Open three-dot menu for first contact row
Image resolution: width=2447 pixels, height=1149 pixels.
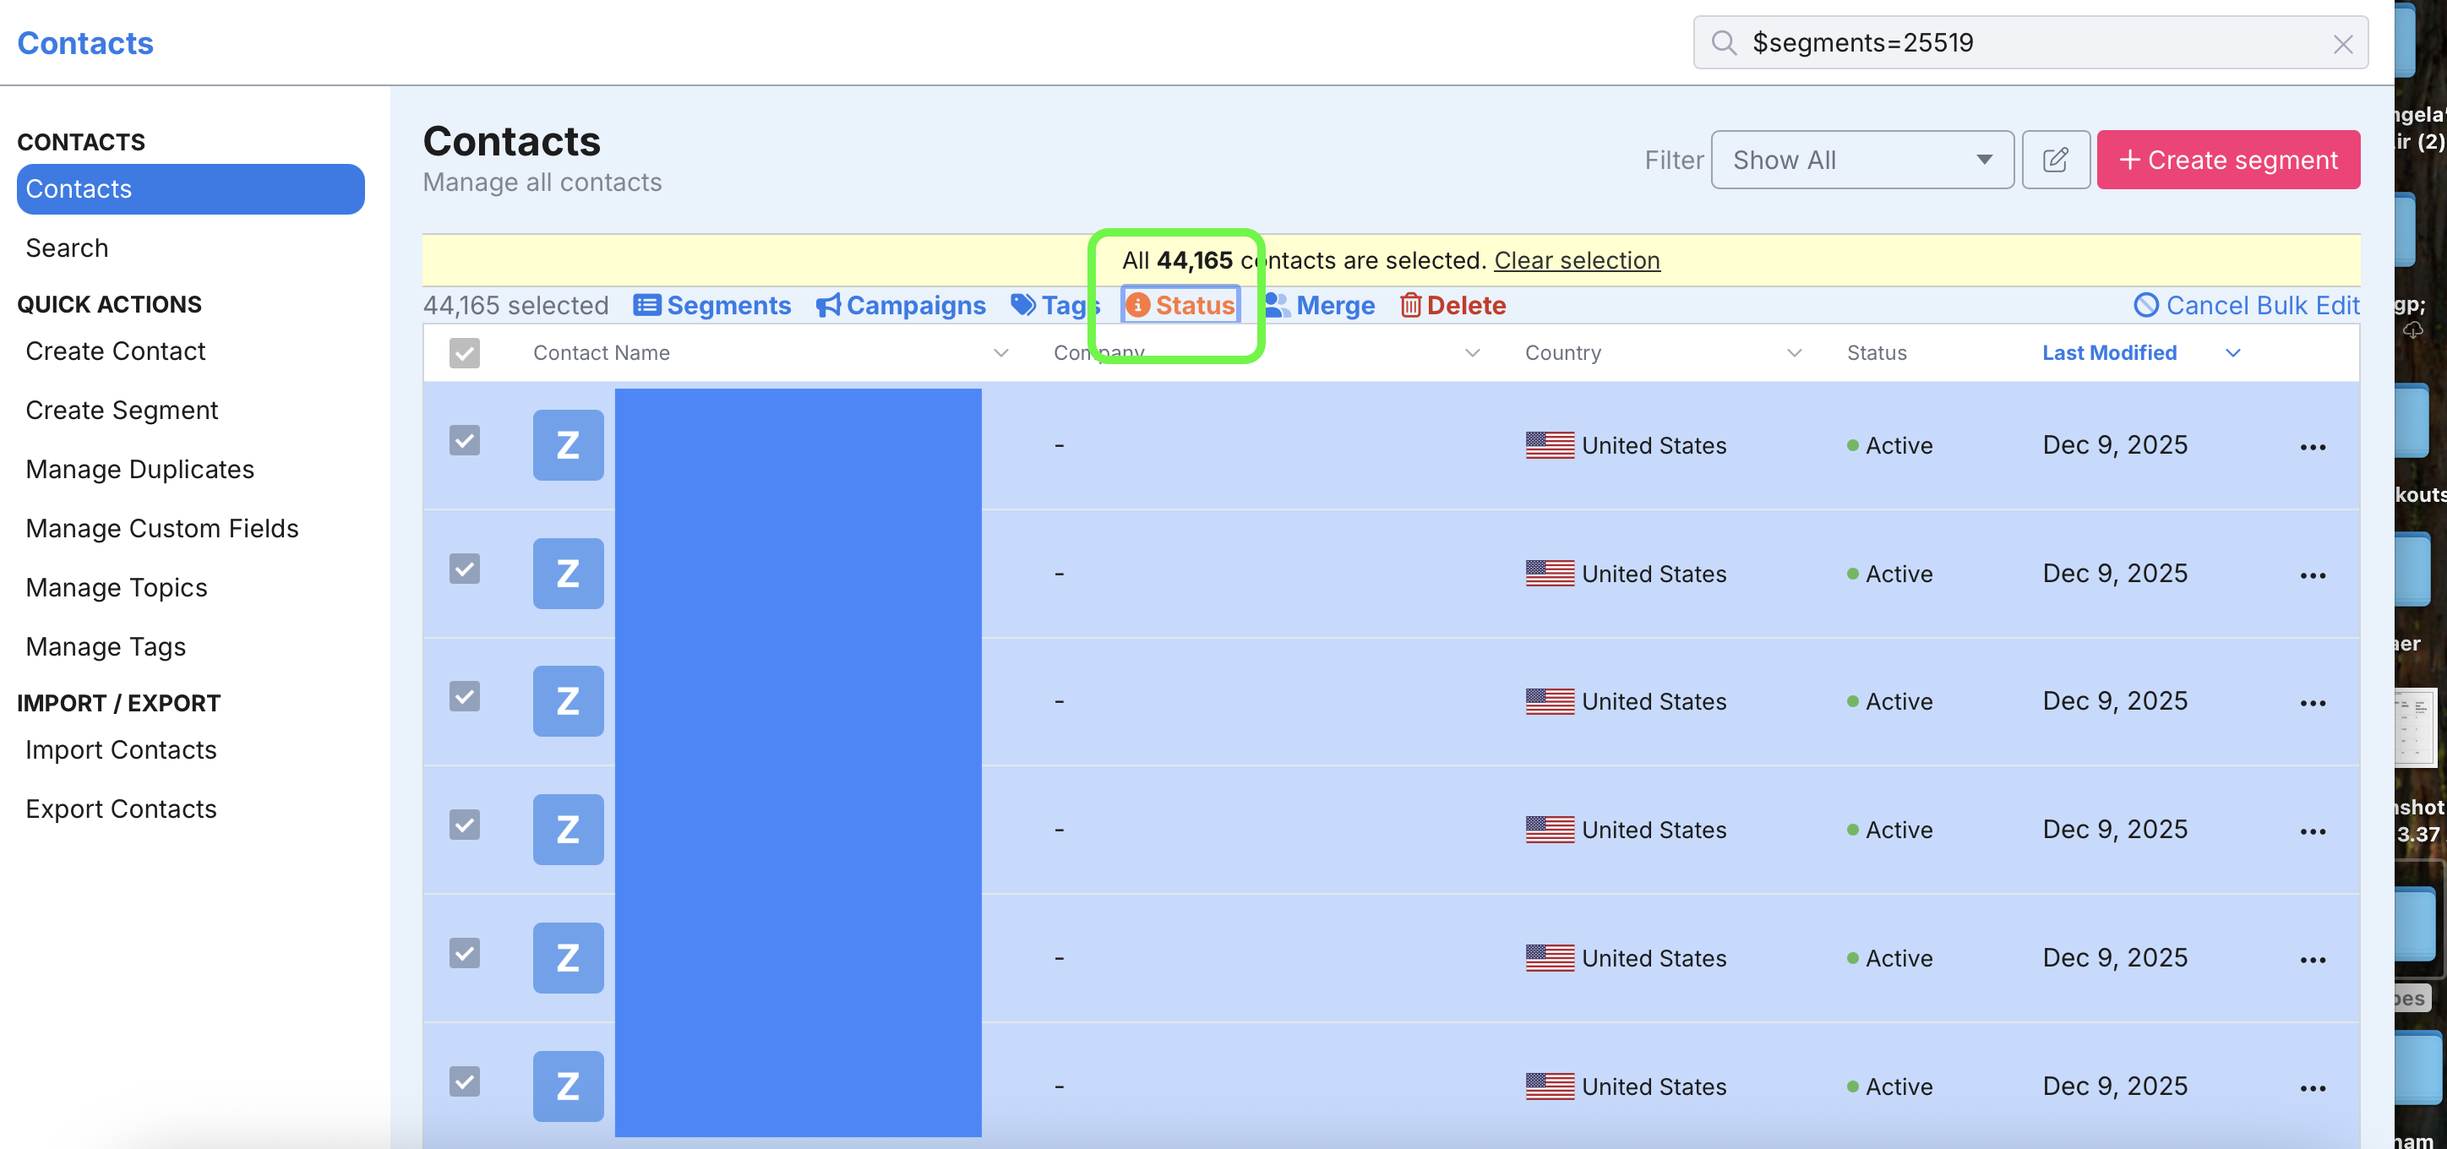2312,447
